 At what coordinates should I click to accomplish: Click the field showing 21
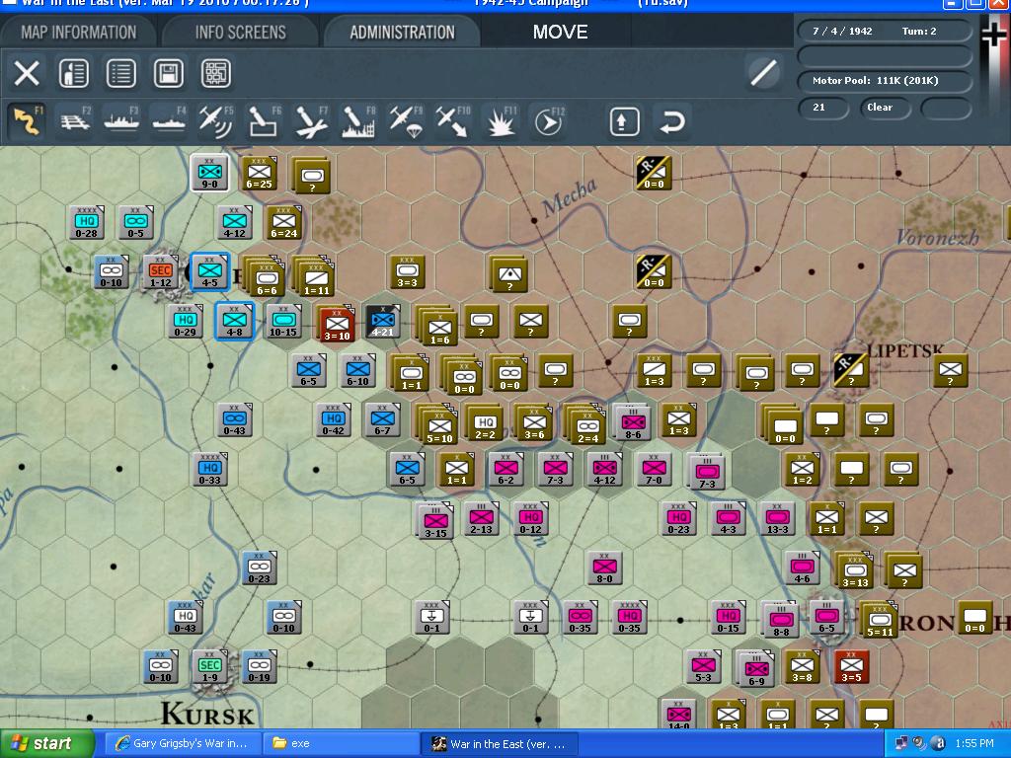coord(823,108)
